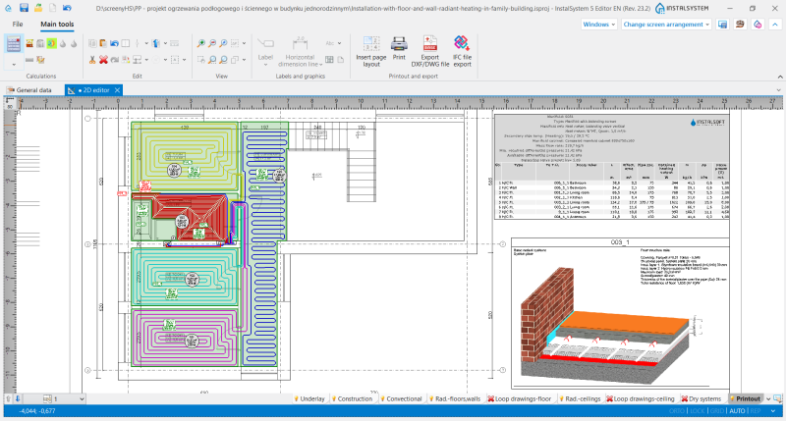The height and width of the screenshot is (421, 786).
Task: Open the dropdown under the calculator button
Action: coord(14,64)
